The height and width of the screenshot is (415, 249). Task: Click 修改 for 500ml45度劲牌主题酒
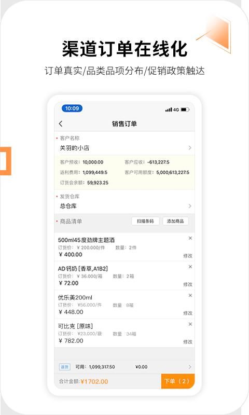click(x=188, y=256)
